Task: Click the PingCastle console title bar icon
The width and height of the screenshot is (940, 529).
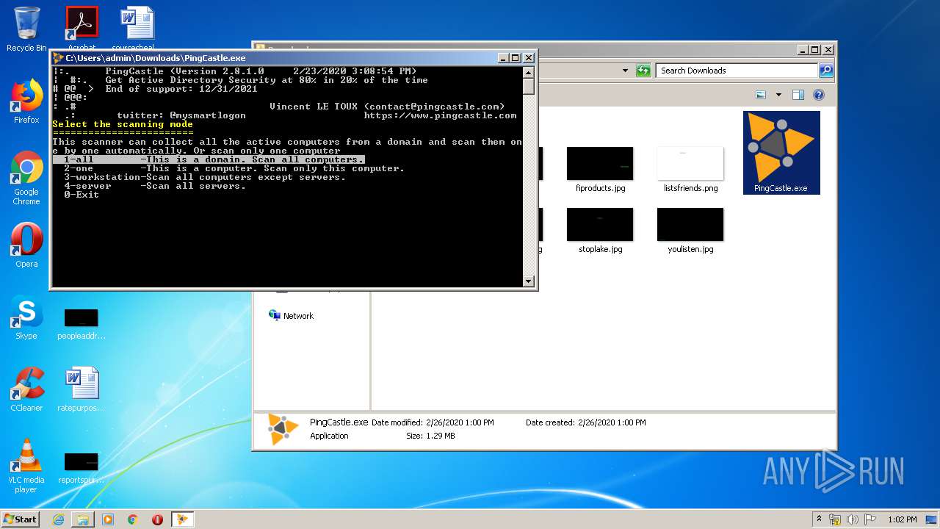Action: pyautogui.click(x=58, y=58)
